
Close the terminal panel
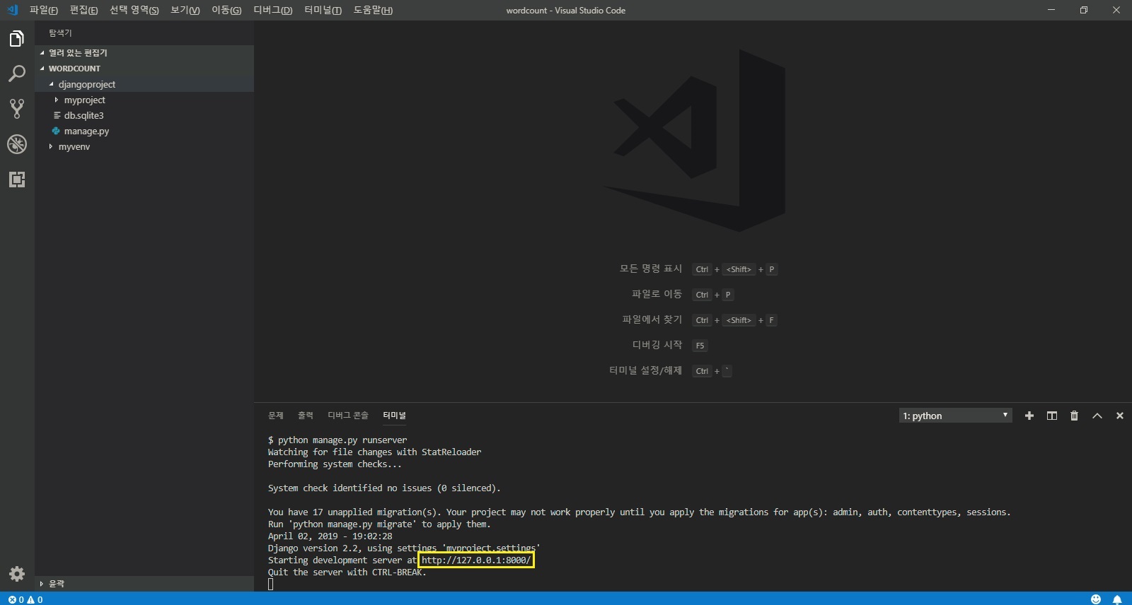(x=1120, y=416)
